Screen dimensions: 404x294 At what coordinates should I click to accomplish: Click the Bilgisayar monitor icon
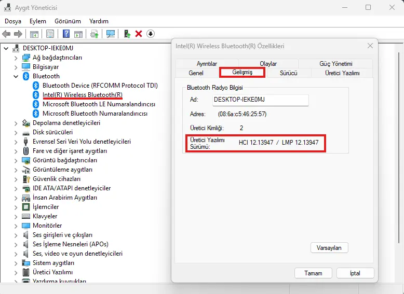(26, 67)
